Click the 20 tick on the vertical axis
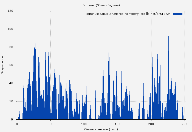 (x=11, y=101)
